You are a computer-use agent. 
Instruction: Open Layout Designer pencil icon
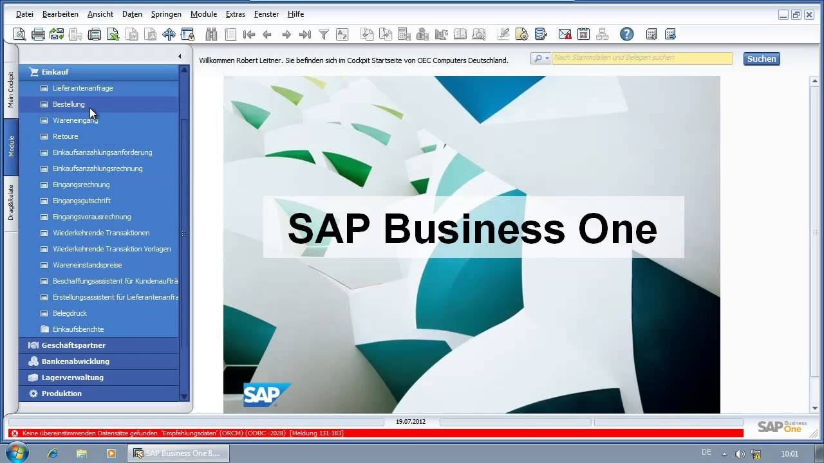point(503,34)
